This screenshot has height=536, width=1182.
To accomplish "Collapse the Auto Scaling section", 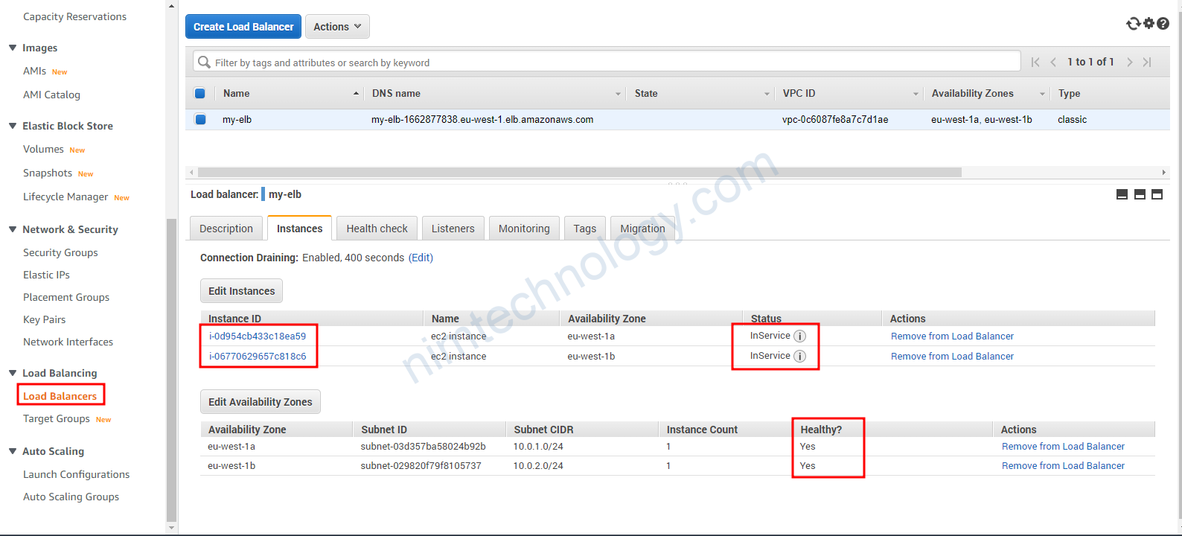I will 13,451.
